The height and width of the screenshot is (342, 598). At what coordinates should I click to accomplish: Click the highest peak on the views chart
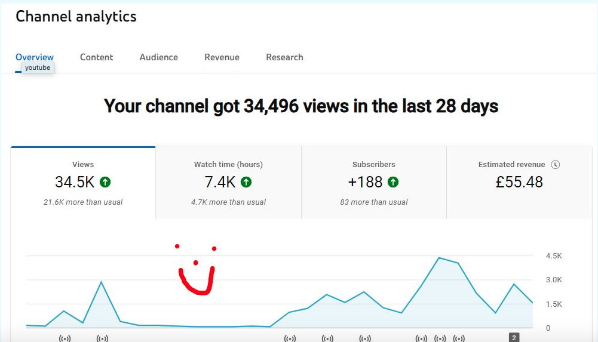439,258
